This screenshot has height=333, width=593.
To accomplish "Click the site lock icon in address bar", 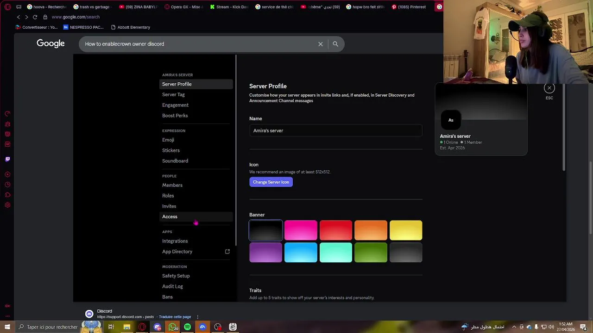I will point(45,17).
